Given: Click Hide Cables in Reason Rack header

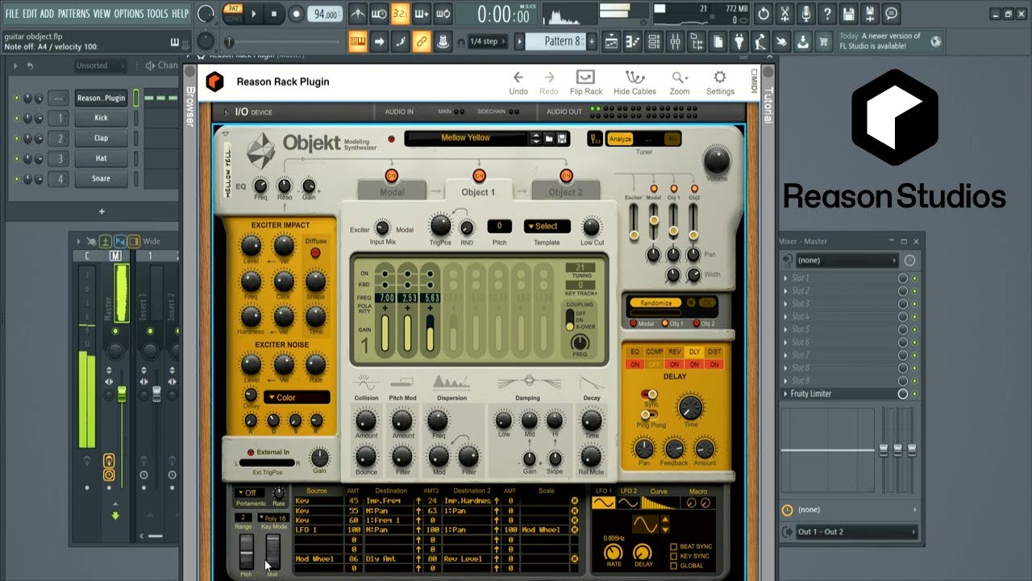Looking at the screenshot, I should (x=635, y=82).
